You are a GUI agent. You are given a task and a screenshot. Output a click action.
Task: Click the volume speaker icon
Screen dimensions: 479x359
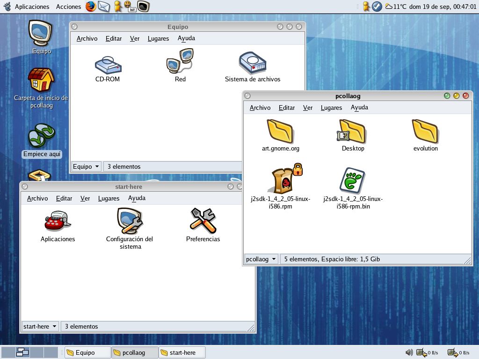pyautogui.click(x=409, y=352)
